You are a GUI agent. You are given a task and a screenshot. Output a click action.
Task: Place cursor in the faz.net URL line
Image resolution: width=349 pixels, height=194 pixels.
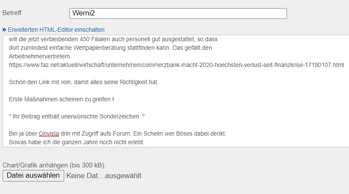176,65
